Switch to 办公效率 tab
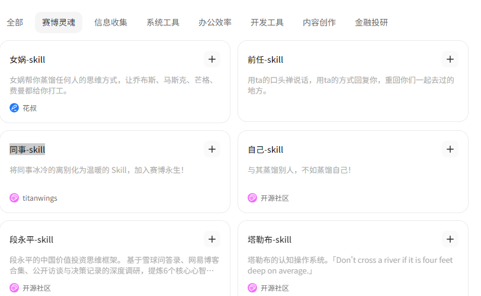 [x=215, y=22]
